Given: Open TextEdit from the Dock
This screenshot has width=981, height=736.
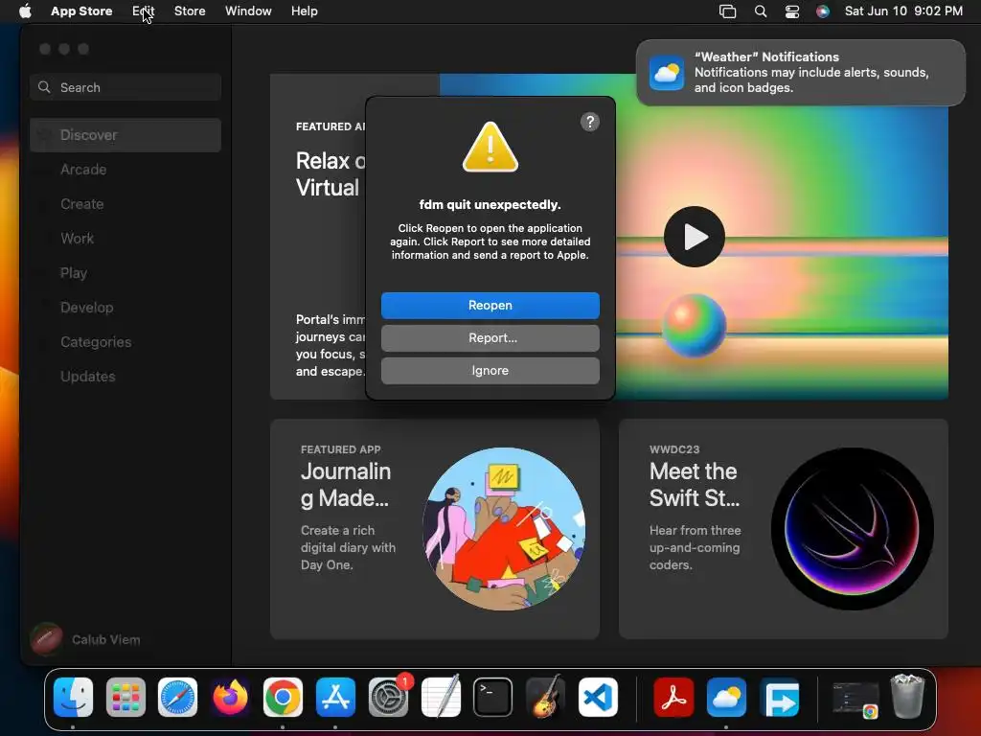Looking at the screenshot, I should click(441, 697).
